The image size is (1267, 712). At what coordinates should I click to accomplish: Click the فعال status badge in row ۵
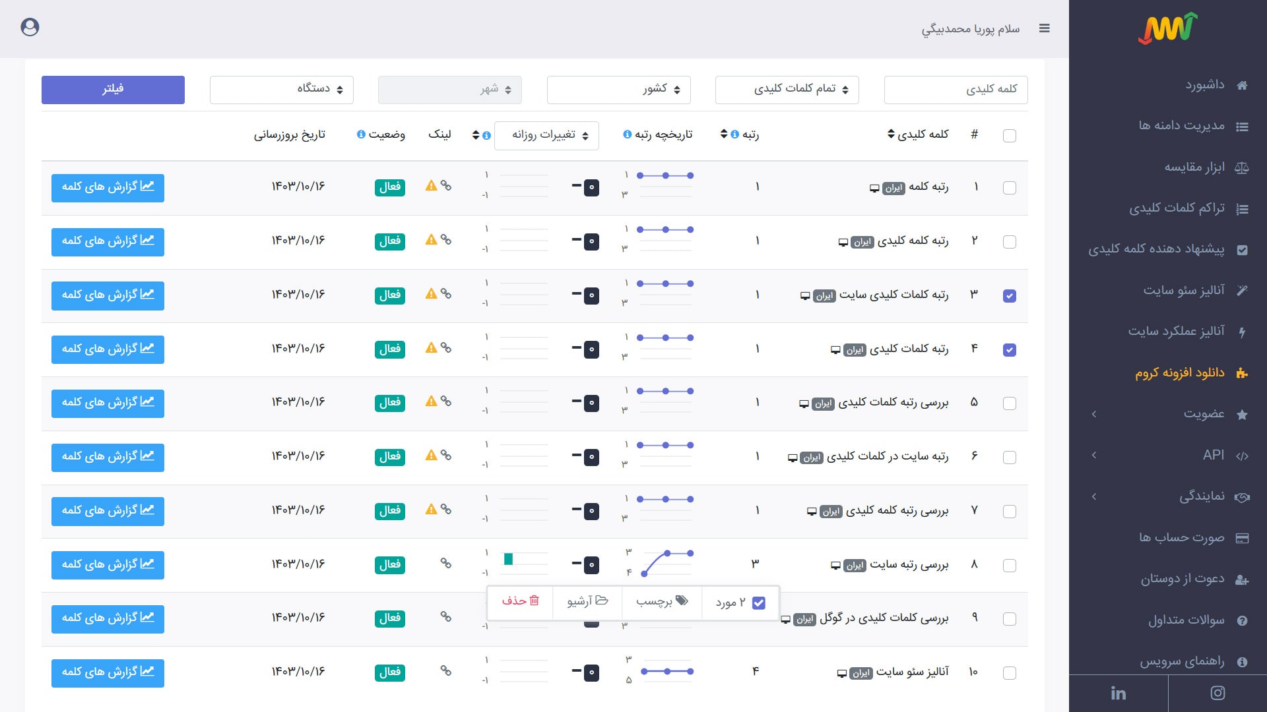[x=390, y=403]
